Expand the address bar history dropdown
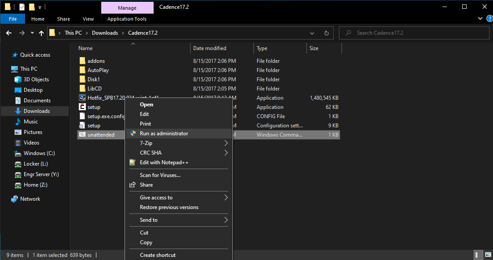493x260 pixels. (312, 33)
